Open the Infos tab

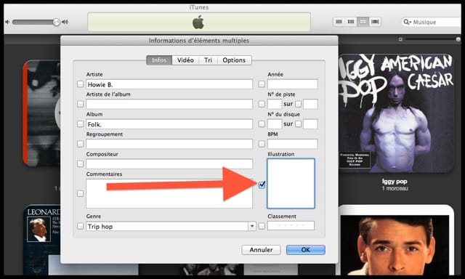coord(159,60)
